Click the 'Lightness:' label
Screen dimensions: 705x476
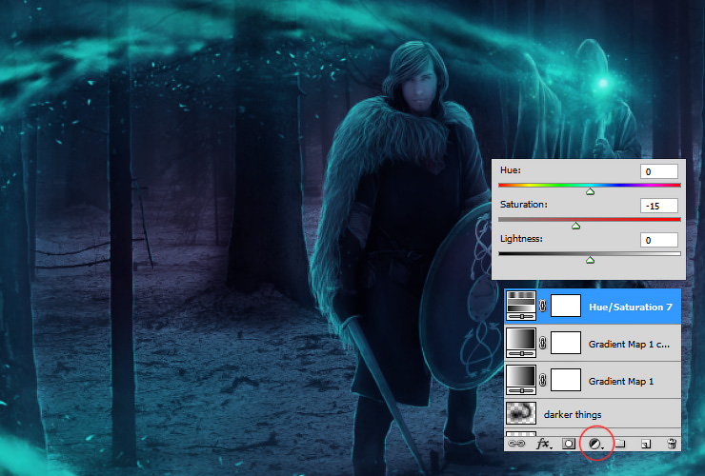[521, 239]
